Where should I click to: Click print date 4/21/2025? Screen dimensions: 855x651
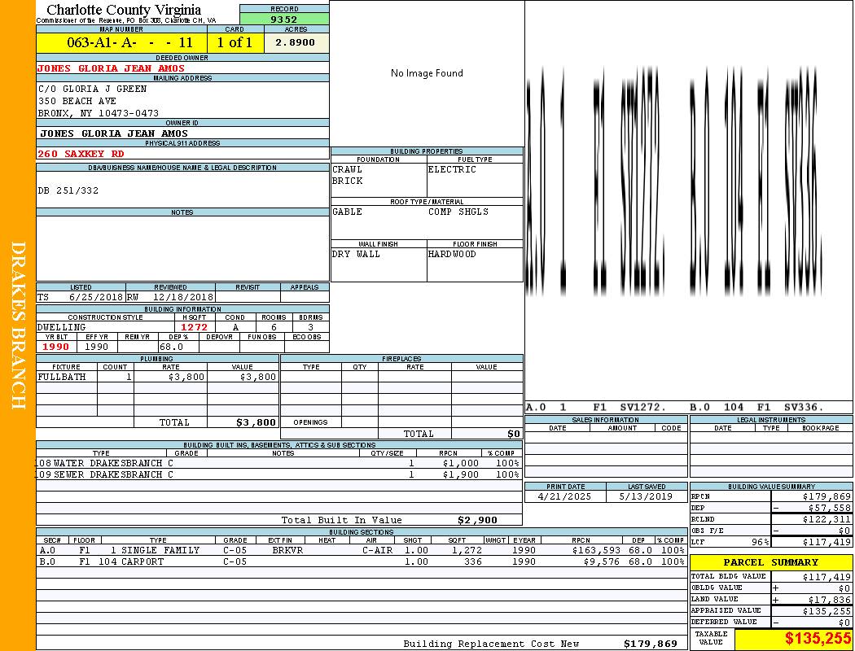click(x=564, y=496)
